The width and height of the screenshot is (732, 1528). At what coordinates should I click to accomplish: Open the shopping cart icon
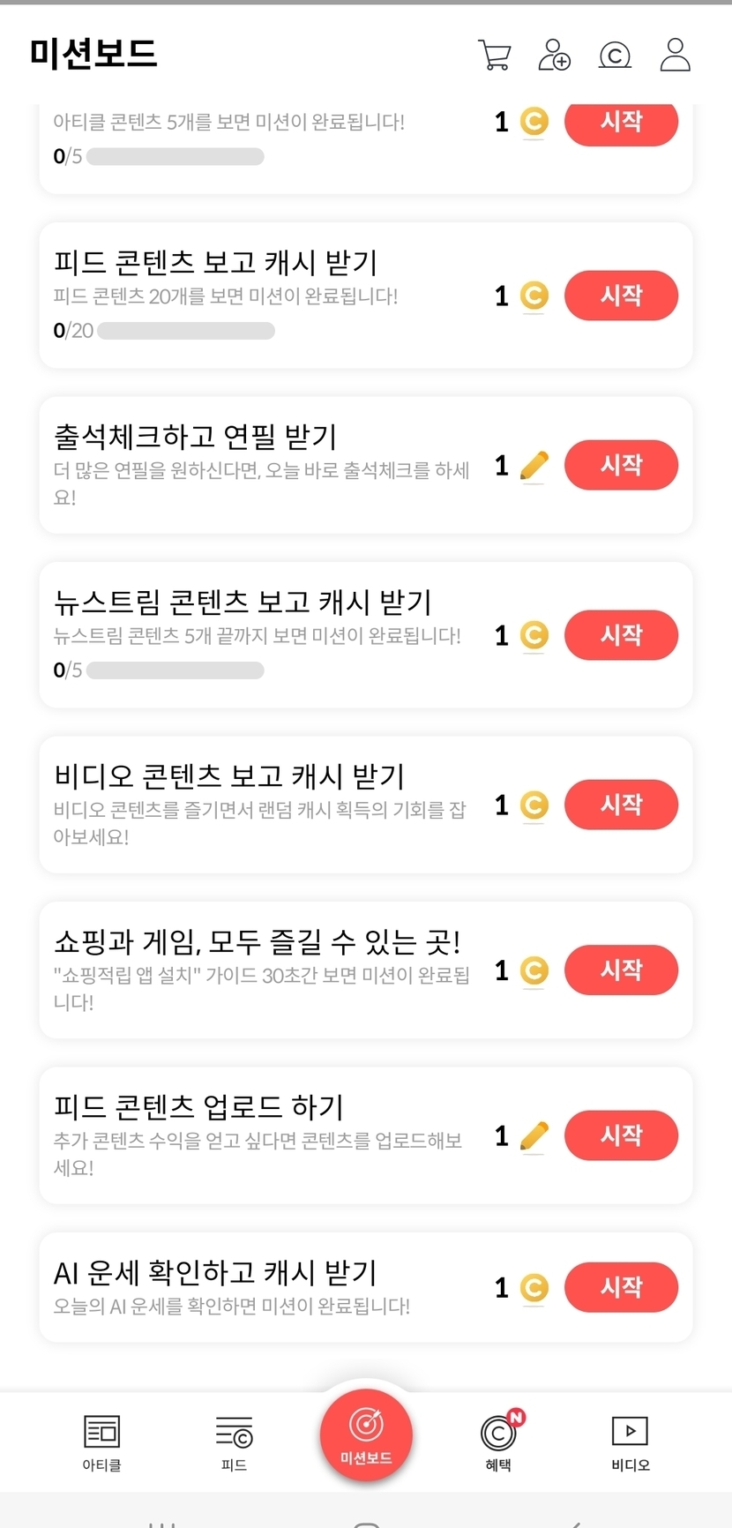[x=494, y=55]
